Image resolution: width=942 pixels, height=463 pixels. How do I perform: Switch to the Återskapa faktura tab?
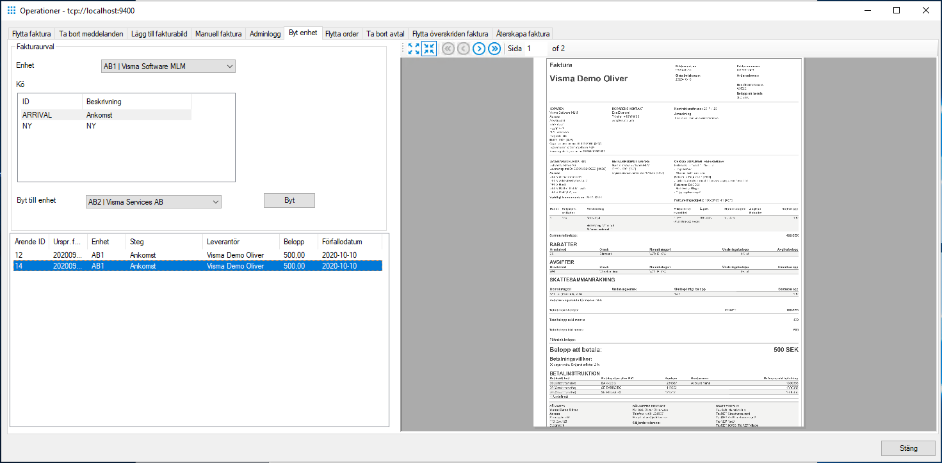coord(523,33)
